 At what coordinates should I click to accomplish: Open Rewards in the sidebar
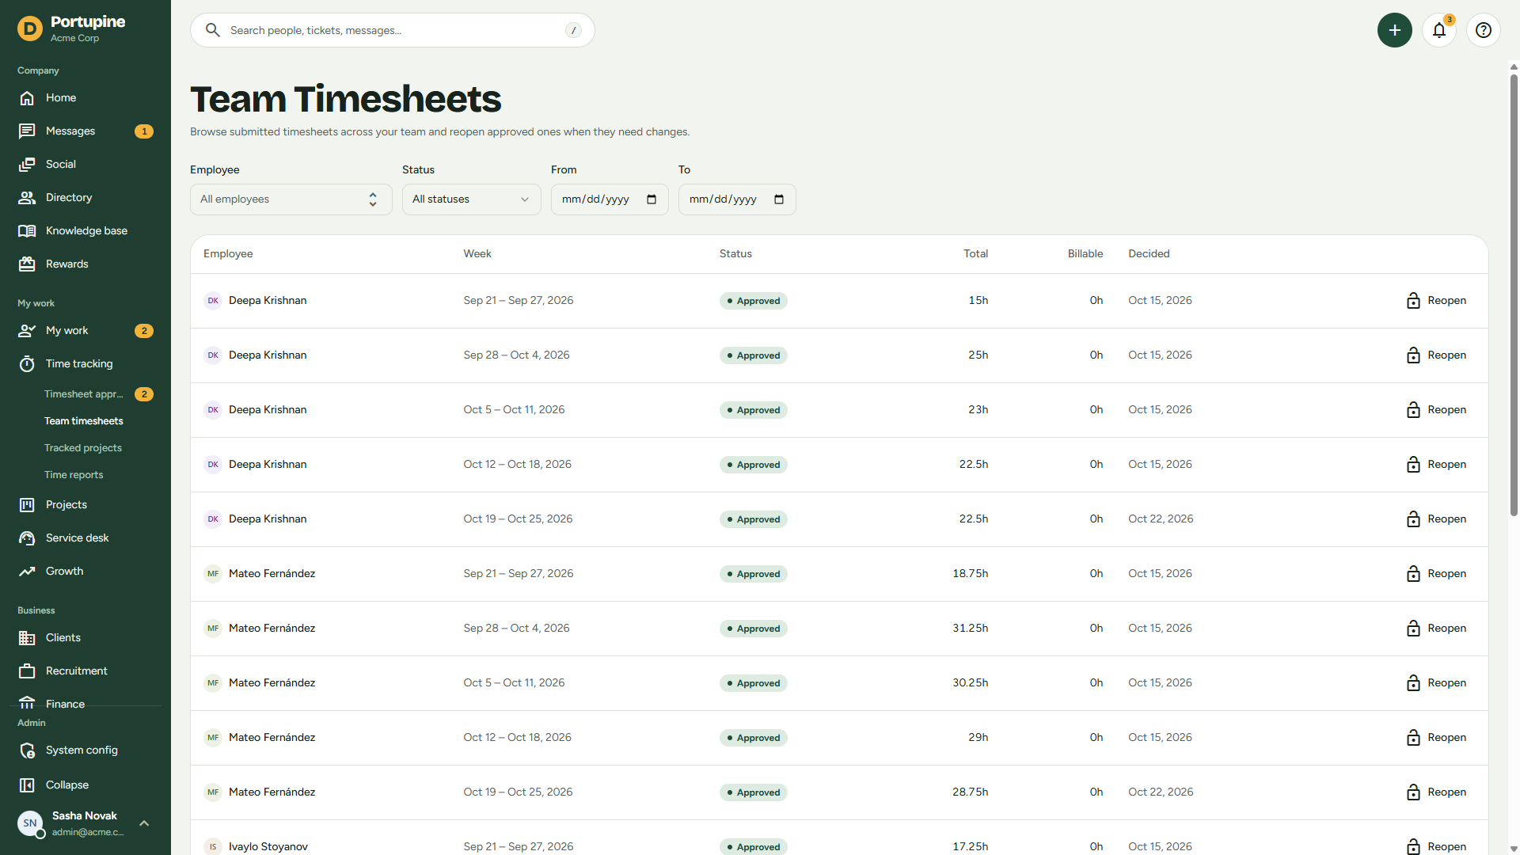click(x=85, y=264)
